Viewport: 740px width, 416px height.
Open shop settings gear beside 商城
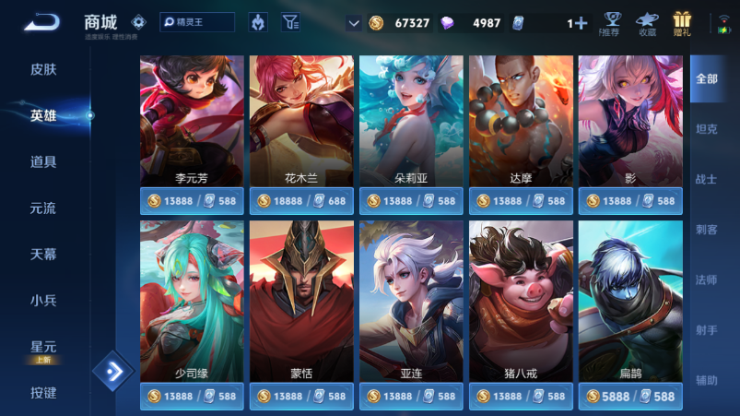(x=138, y=22)
